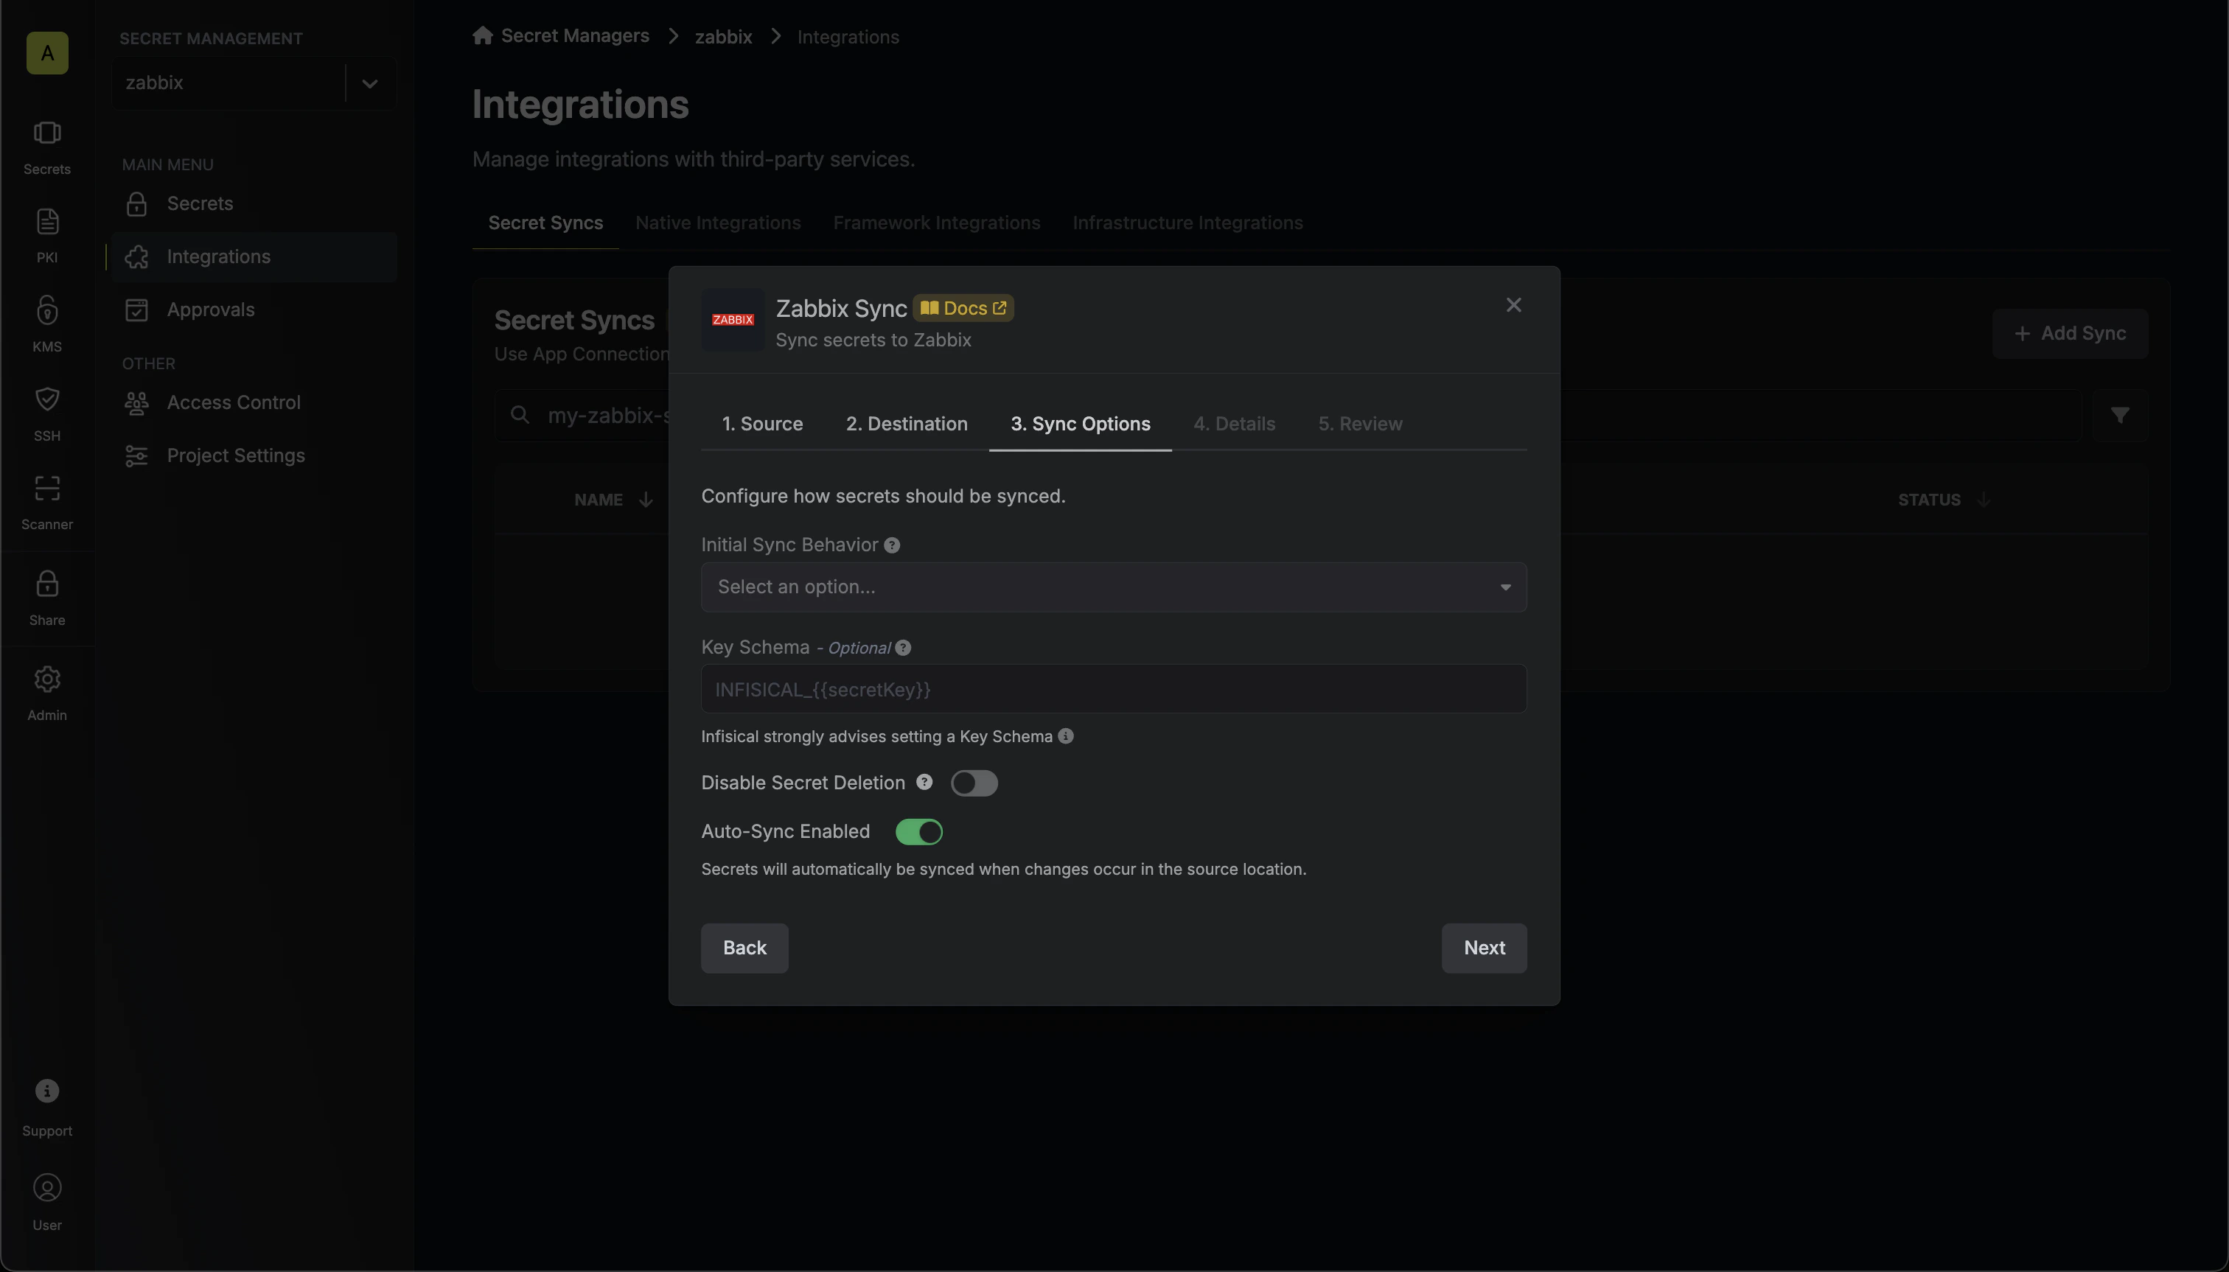Open the PKI section icon
Viewport: 2229px width, 1272px height.
tap(47, 236)
